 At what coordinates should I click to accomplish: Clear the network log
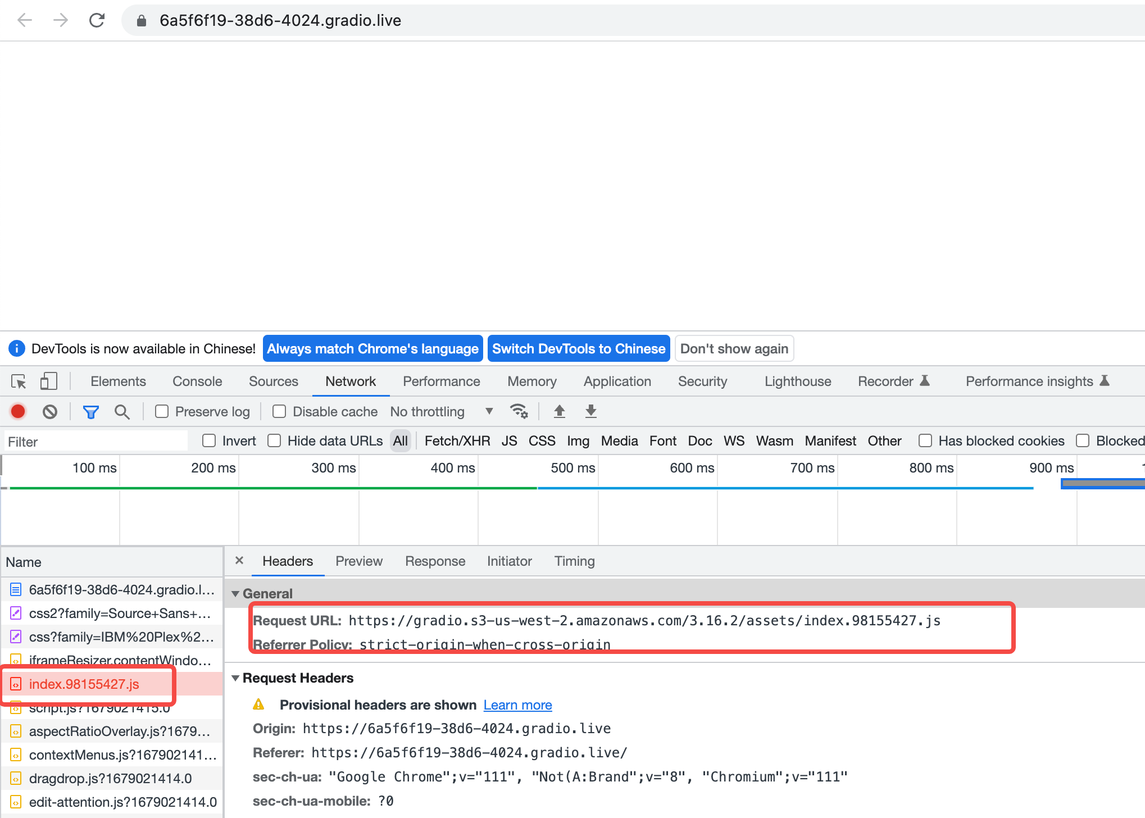50,412
